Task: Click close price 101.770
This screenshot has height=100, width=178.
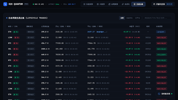Action: pyautogui.click(x=91, y=49)
